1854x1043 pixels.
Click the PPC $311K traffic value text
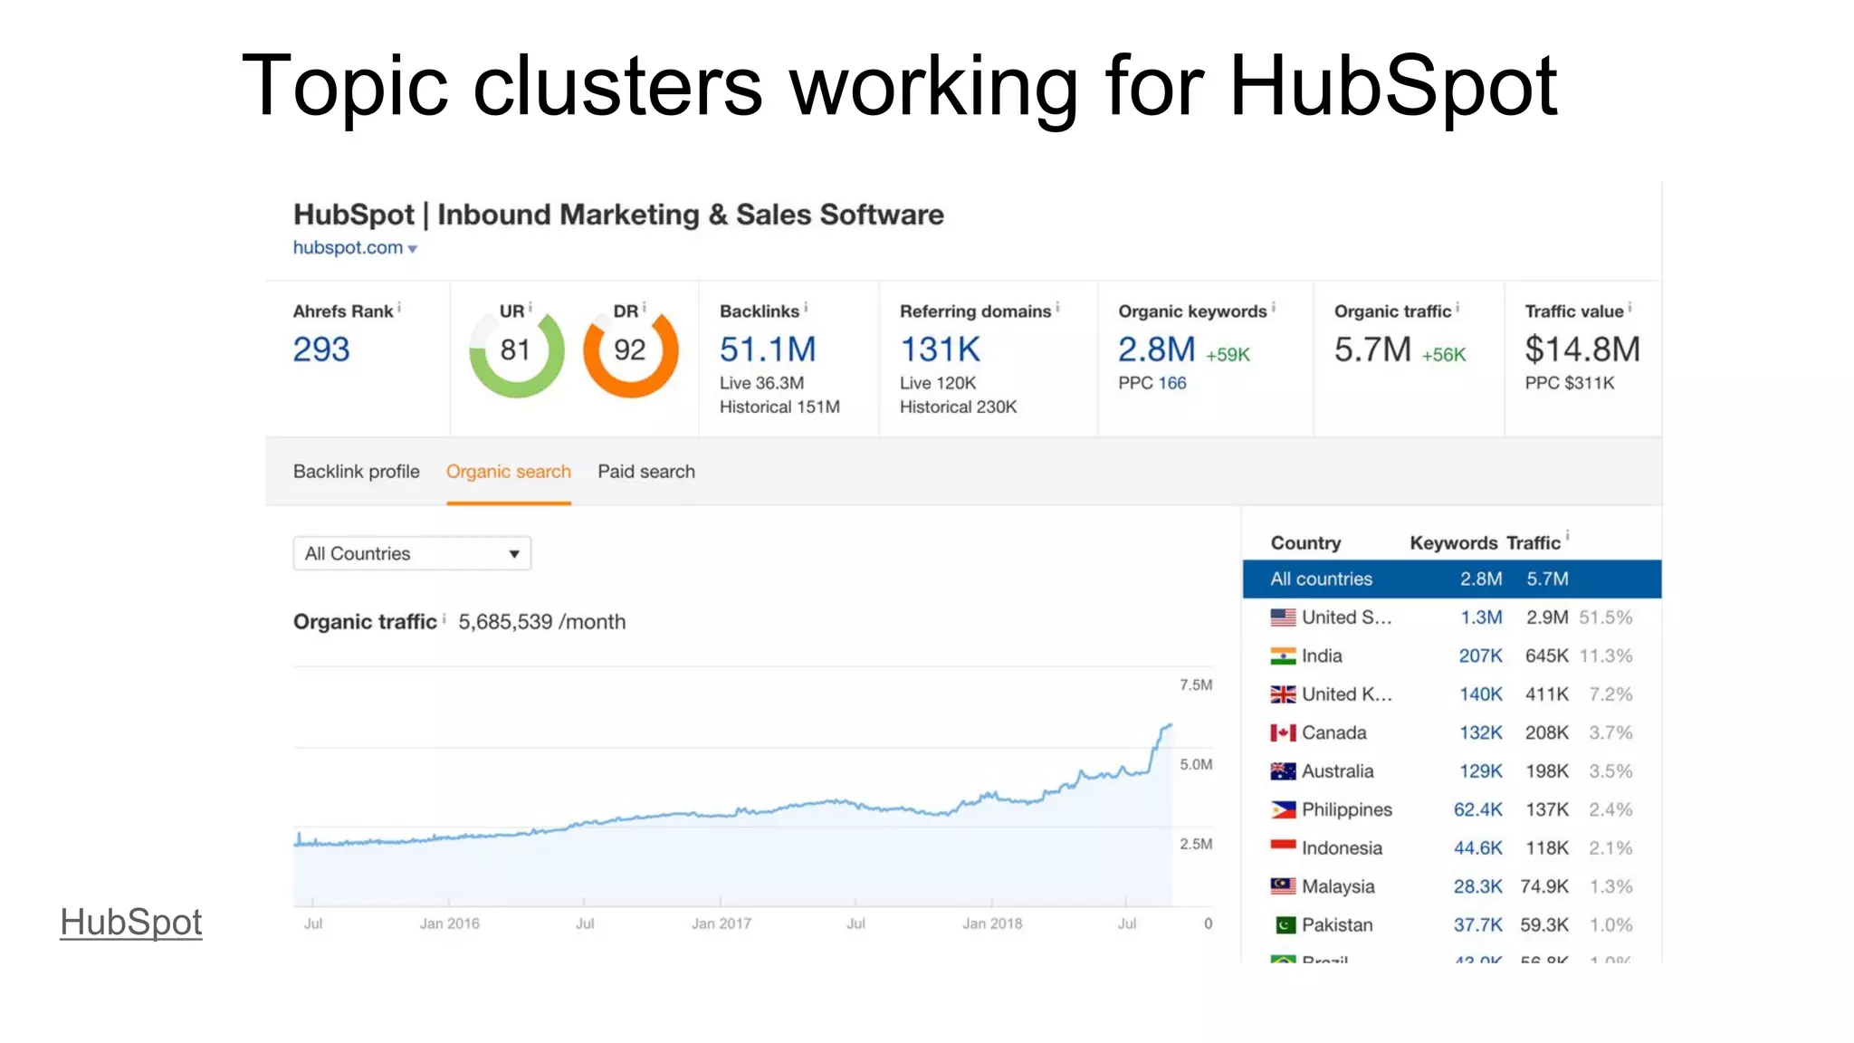1570,383
